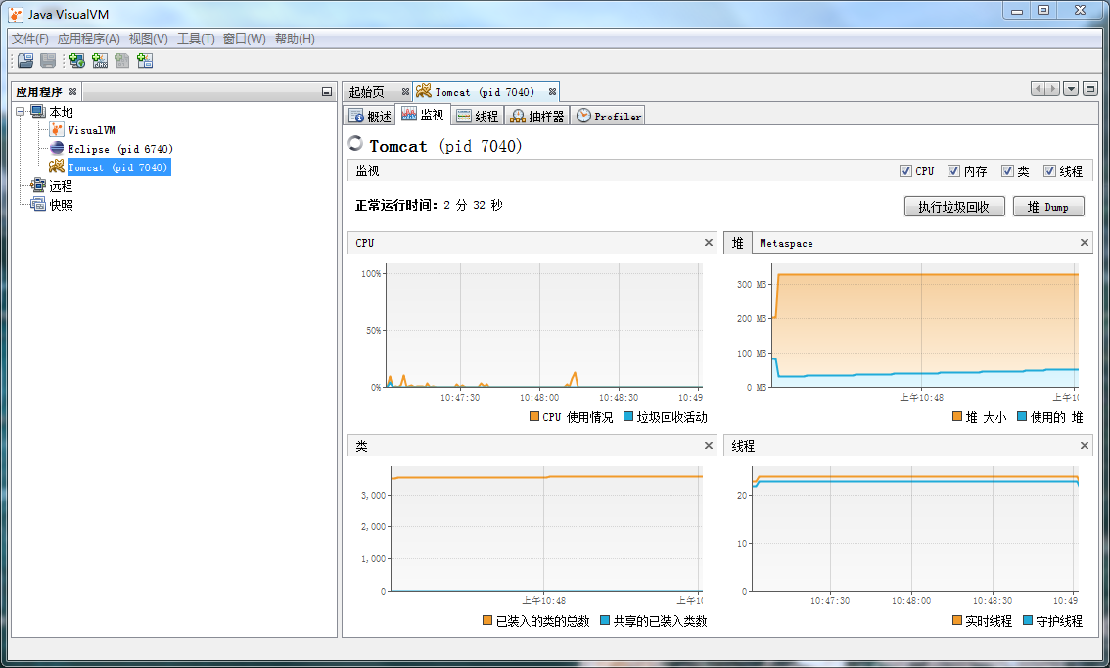Viewport: 1110px width, 668px height.
Task: Click the Snapshots node icon
Action: (38, 204)
